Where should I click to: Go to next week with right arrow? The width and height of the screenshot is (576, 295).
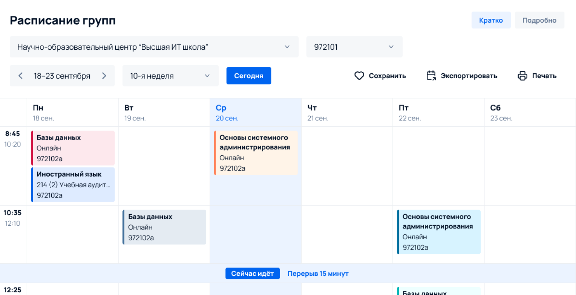104,76
